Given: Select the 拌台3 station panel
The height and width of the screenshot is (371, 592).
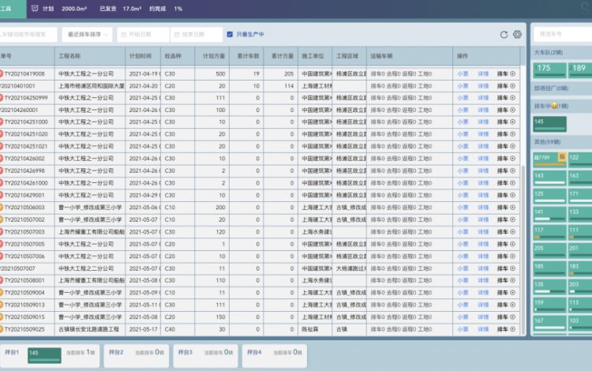Looking at the screenshot, I should pos(206,355).
